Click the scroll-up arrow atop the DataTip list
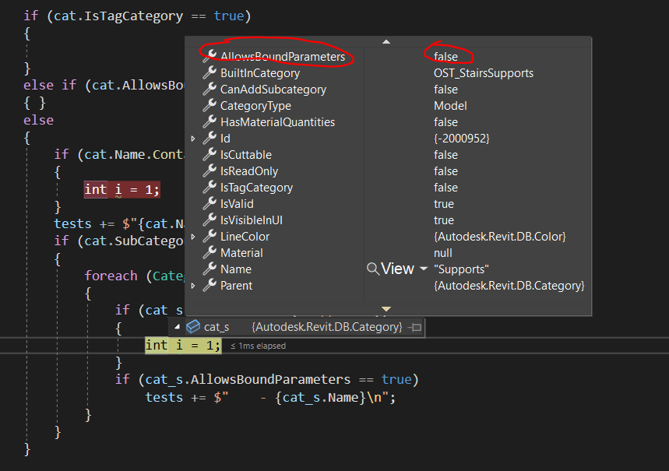The width and height of the screenshot is (669, 471). point(386,42)
